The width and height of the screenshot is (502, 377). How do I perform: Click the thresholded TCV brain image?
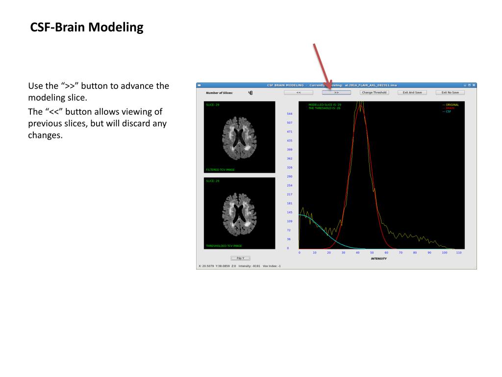(239, 213)
